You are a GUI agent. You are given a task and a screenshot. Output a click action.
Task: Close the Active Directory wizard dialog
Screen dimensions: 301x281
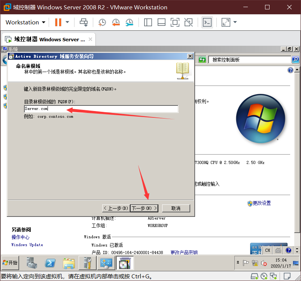point(190,56)
